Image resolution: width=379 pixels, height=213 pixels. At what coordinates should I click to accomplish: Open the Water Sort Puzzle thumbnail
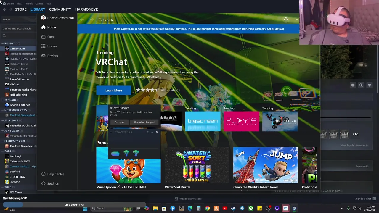coord(197,165)
